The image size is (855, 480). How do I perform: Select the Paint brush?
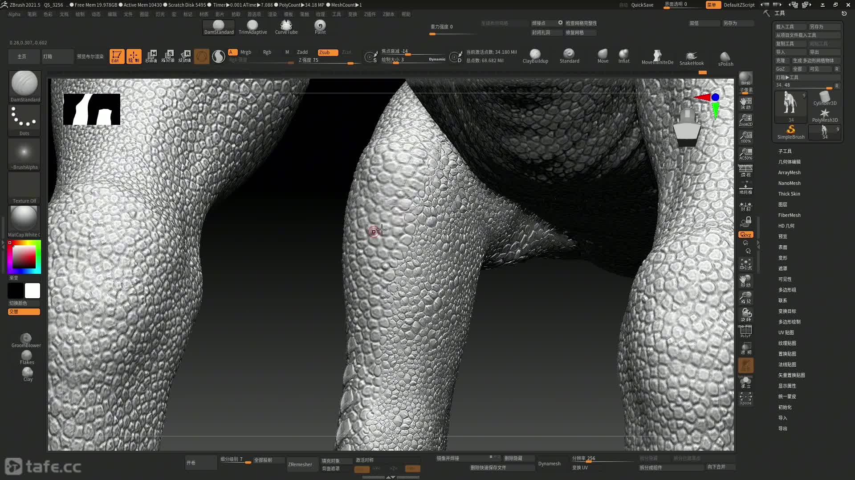tap(320, 27)
